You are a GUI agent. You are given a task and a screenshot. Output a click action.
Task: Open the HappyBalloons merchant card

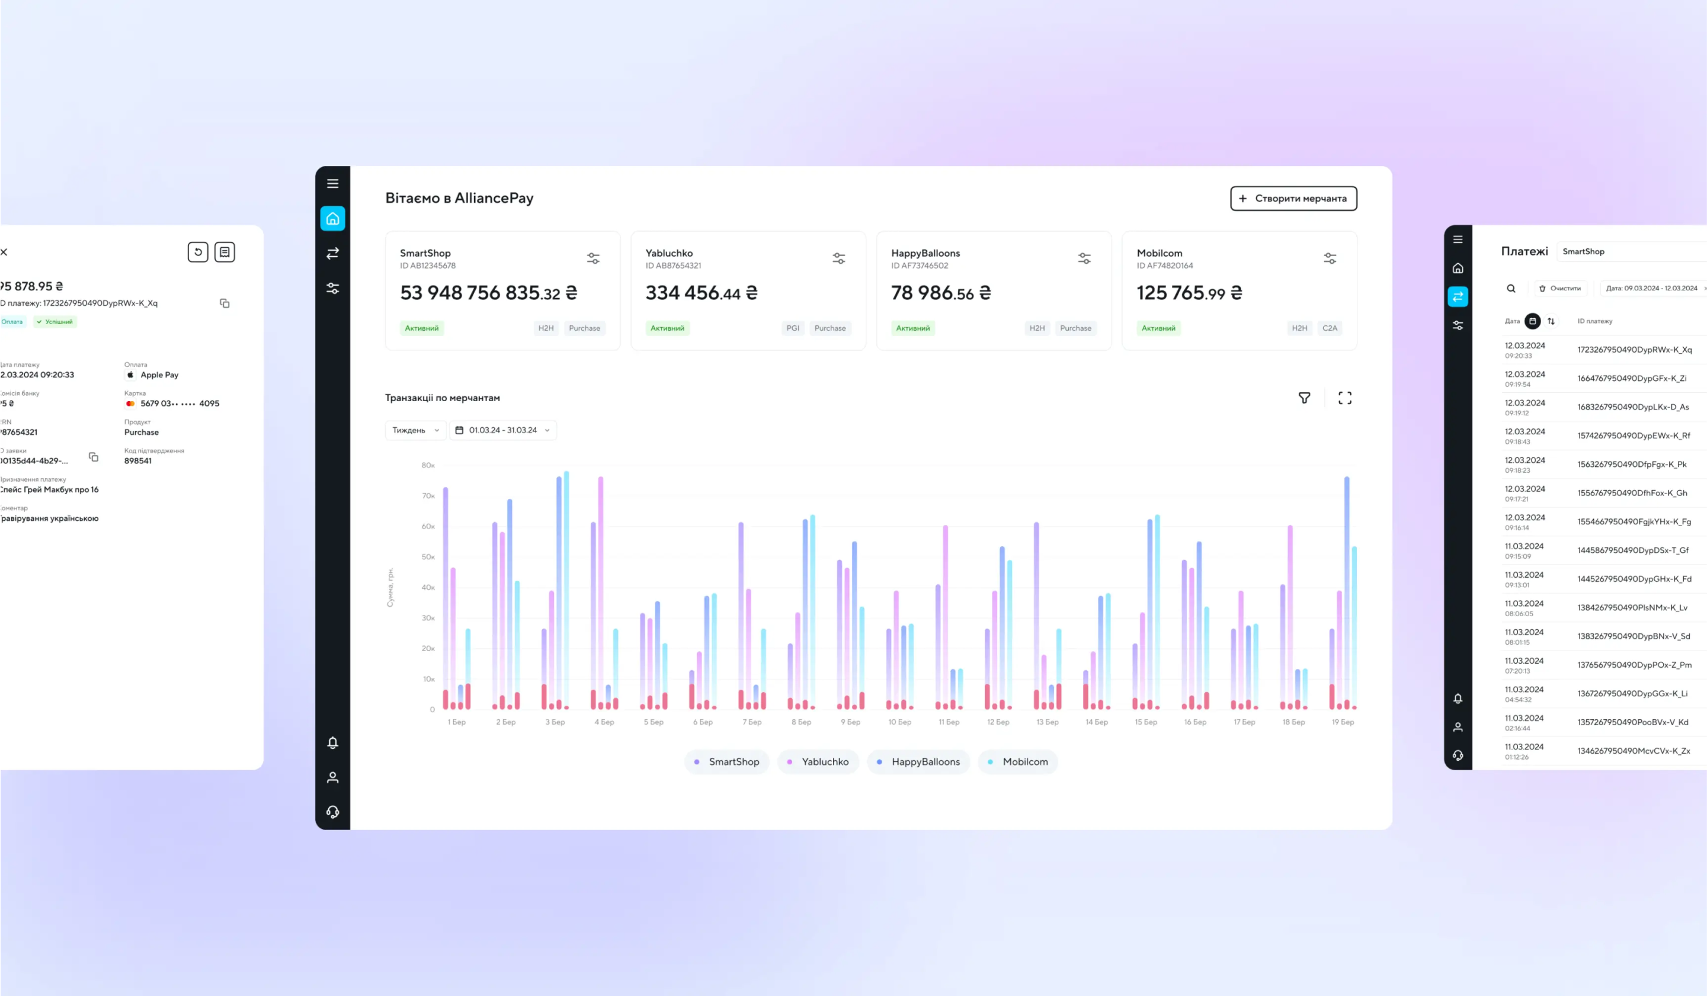click(994, 291)
